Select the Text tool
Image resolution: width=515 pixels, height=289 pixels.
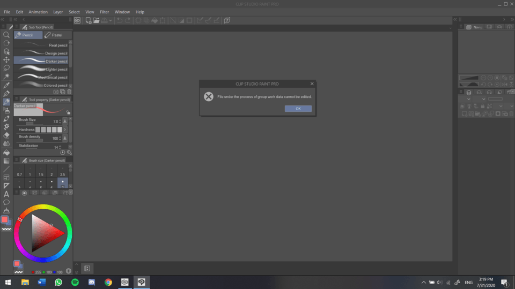point(6,194)
